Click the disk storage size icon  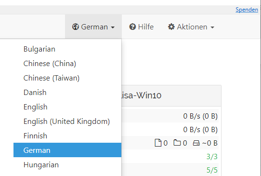point(196,143)
